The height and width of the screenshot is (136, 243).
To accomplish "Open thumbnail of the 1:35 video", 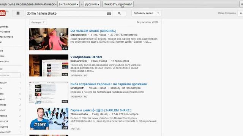I will click(49, 65).
